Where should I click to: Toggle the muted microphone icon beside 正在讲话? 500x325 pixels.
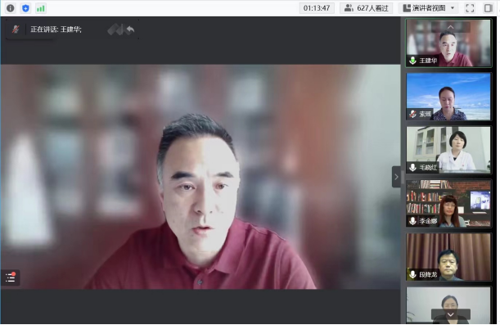tap(16, 29)
